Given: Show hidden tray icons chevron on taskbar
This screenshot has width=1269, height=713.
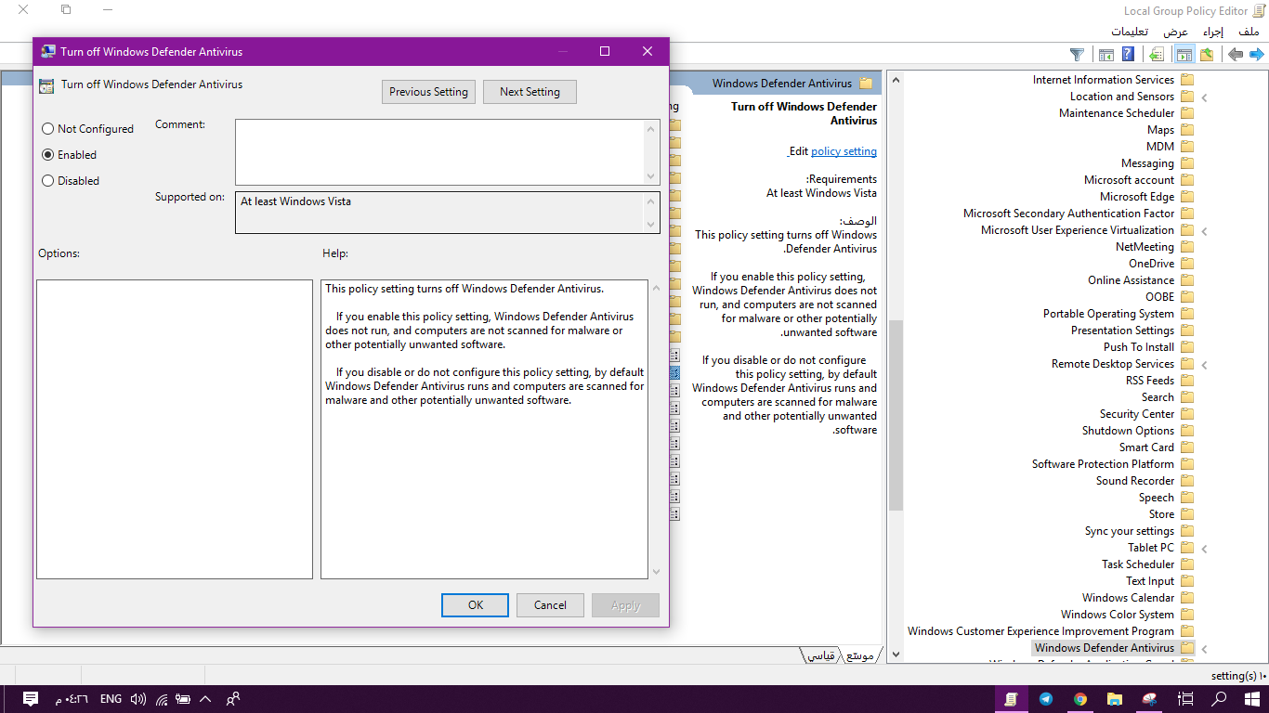Looking at the screenshot, I should click(x=205, y=699).
